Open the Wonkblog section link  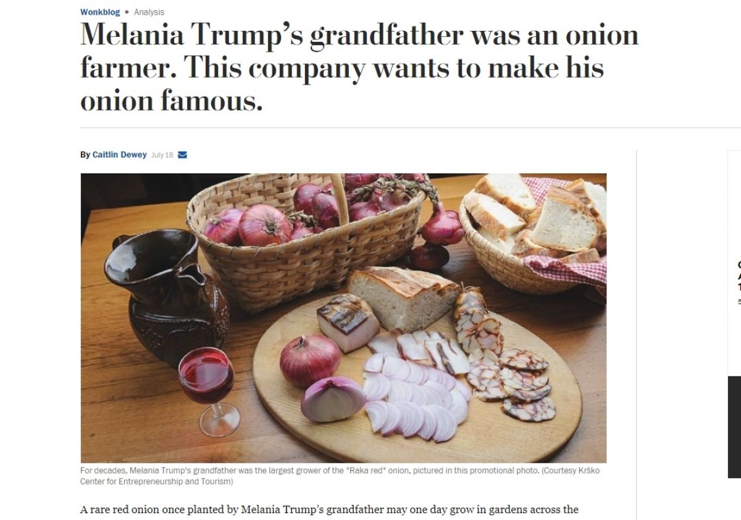(x=100, y=12)
